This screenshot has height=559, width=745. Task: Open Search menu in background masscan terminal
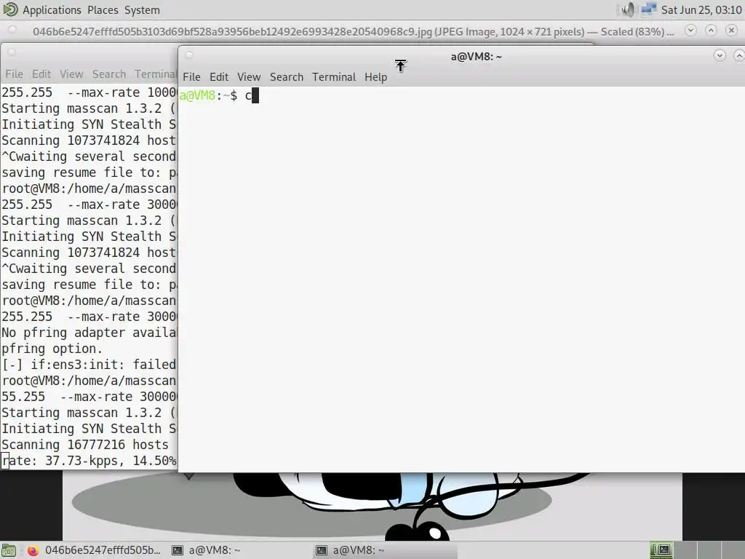tap(109, 74)
